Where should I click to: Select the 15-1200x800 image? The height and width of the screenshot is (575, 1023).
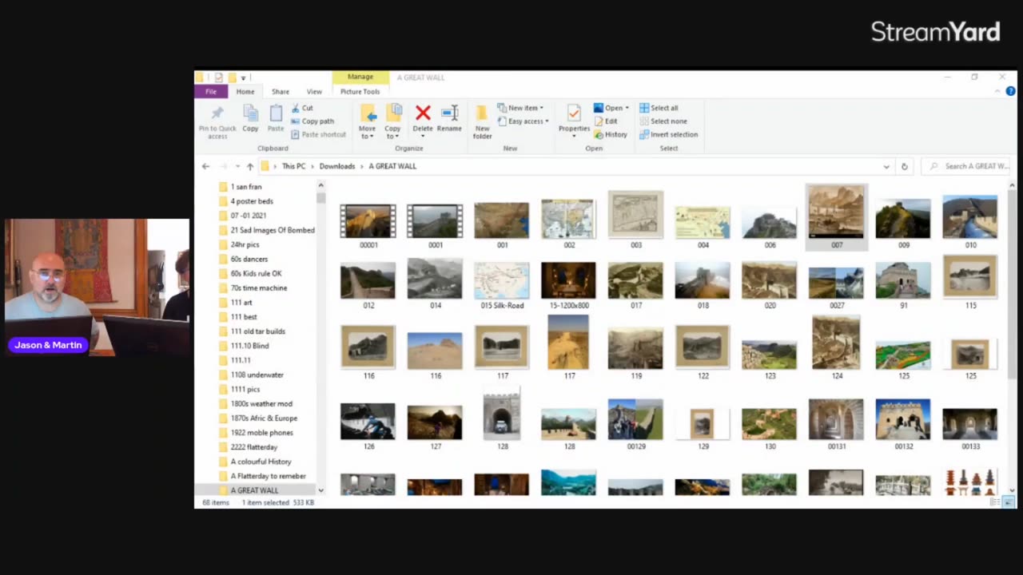[x=569, y=285]
